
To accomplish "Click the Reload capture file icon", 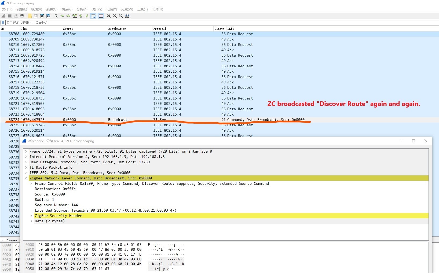I will point(48,16).
